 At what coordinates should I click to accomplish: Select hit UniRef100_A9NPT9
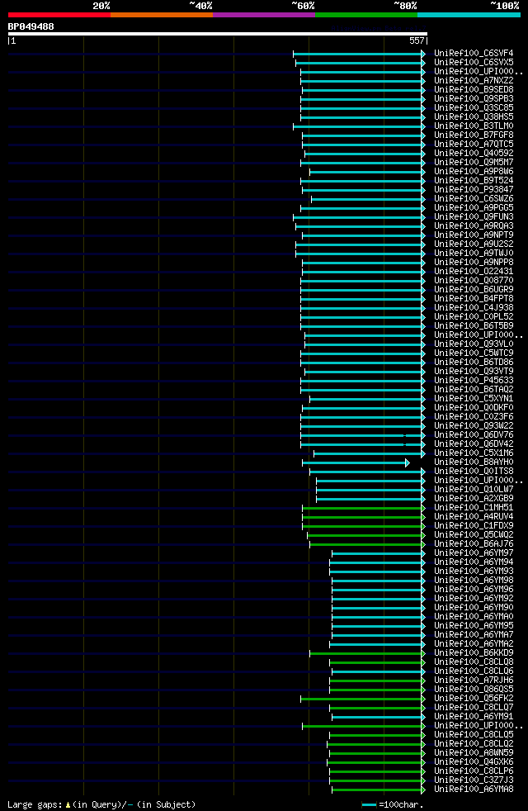(x=474, y=235)
